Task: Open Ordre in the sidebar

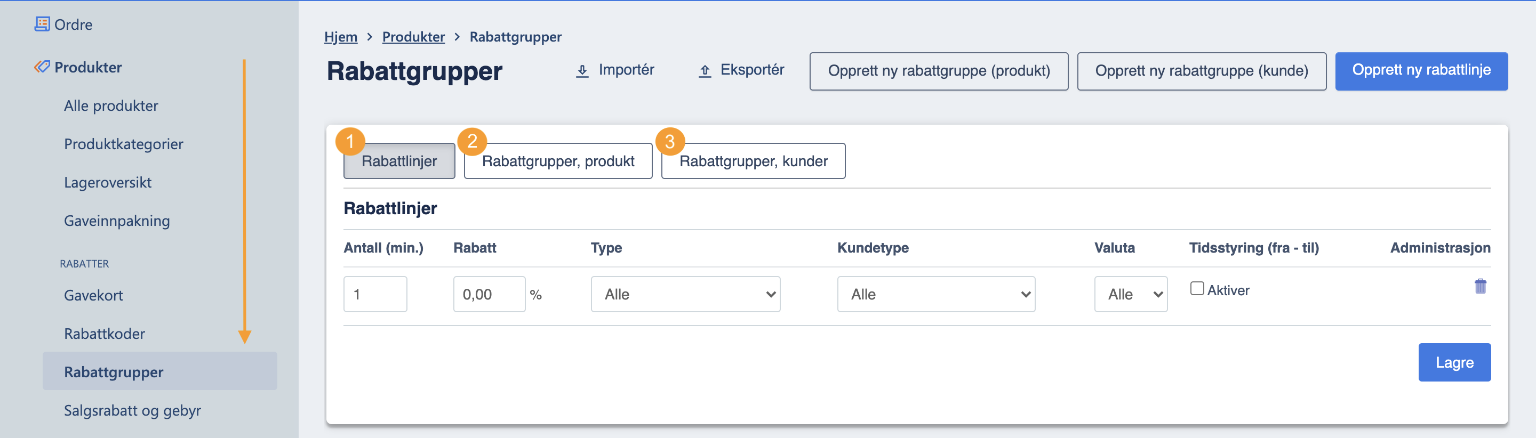Action: click(x=74, y=25)
